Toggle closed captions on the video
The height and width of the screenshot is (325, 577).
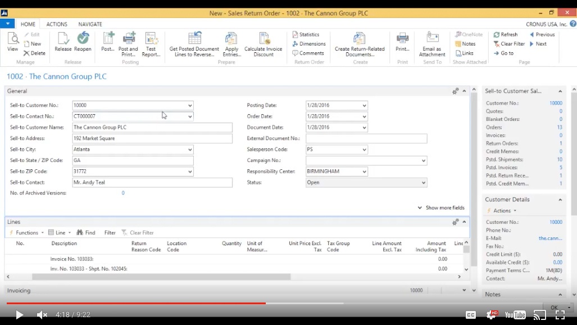pyautogui.click(x=471, y=315)
